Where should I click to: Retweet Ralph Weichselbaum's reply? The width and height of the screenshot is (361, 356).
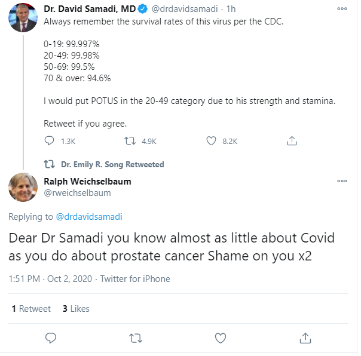tap(136, 338)
